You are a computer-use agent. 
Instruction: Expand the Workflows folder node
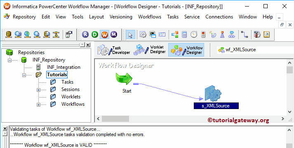(38, 105)
